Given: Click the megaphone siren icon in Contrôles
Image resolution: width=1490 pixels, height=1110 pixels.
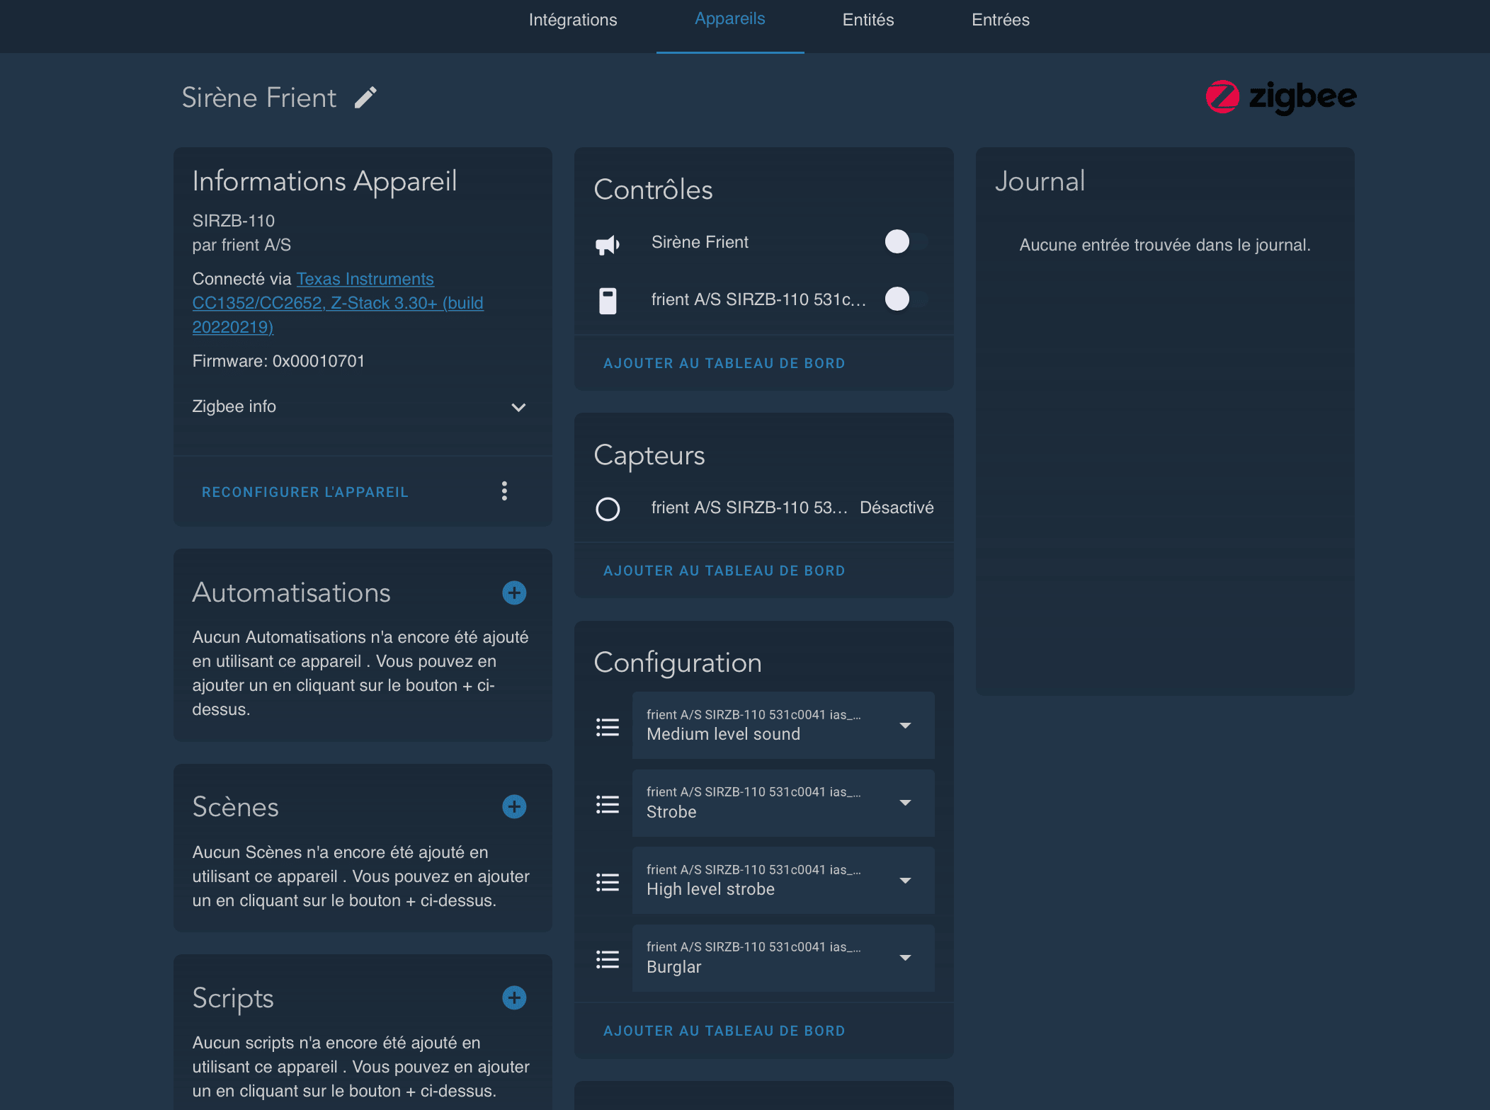Looking at the screenshot, I should [608, 244].
